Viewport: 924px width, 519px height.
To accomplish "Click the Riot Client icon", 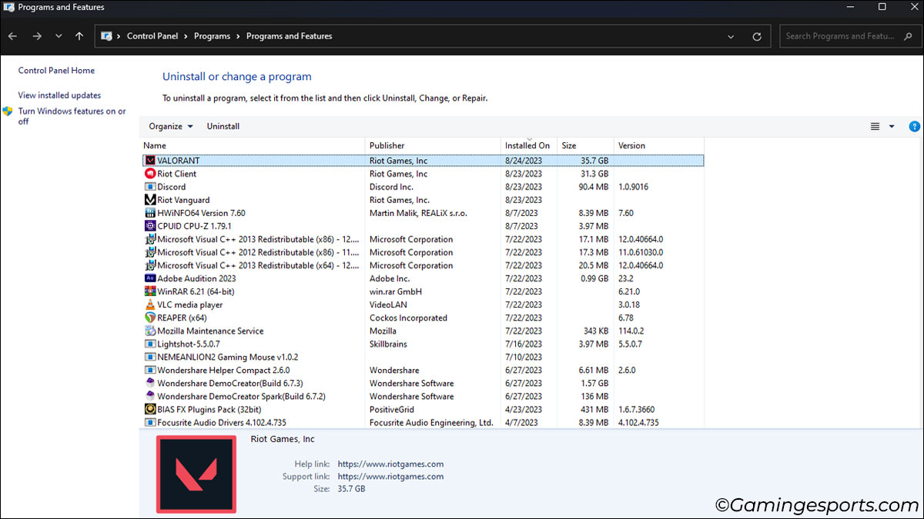I will (150, 174).
